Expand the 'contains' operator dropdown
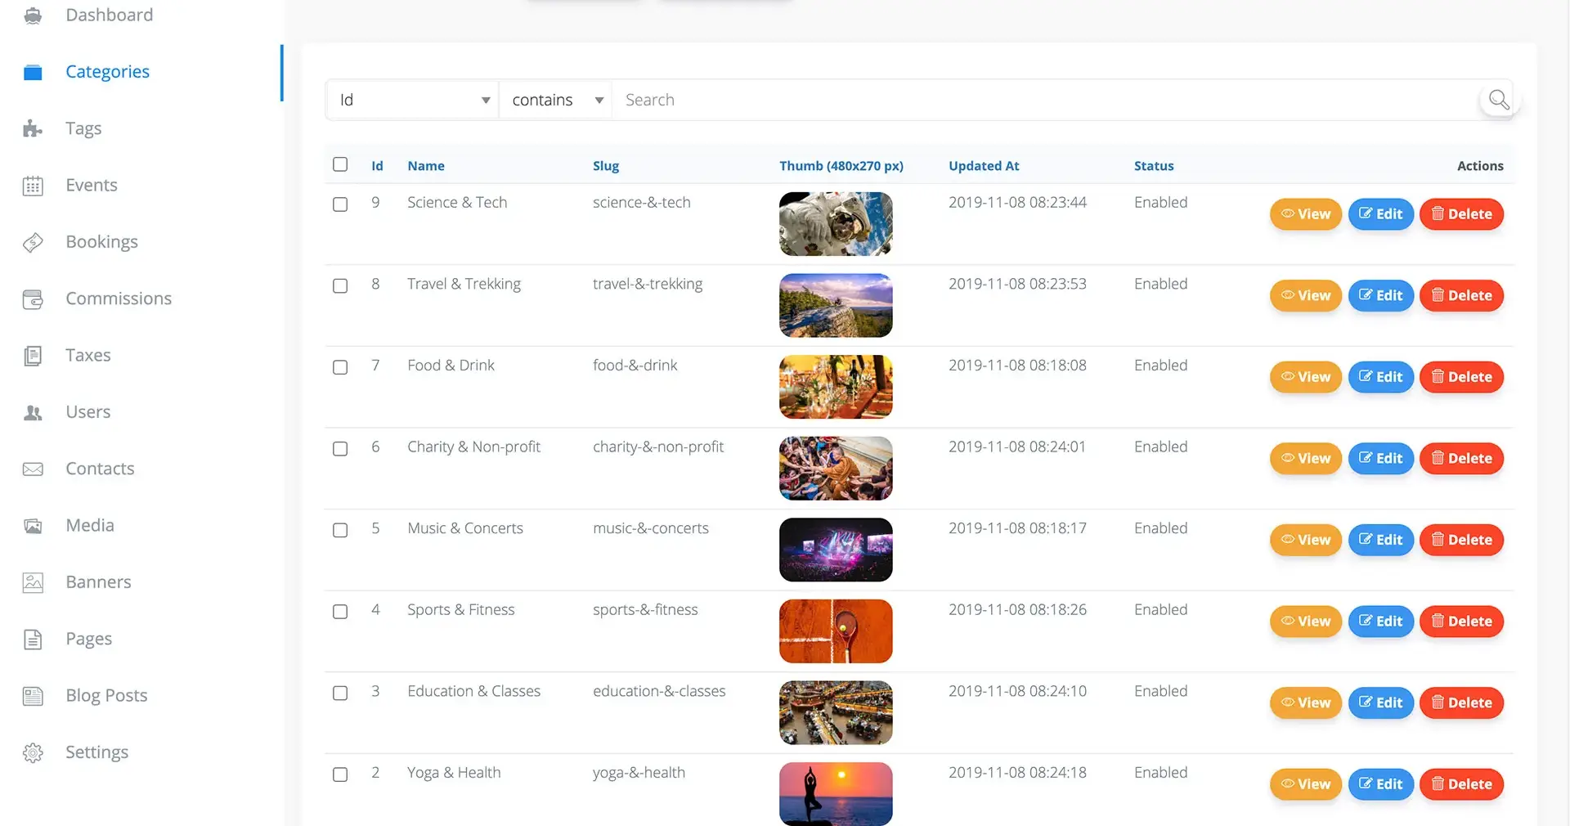The height and width of the screenshot is (826, 1570). point(556,100)
